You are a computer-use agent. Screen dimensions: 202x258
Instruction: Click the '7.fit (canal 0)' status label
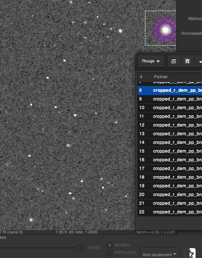[11, 232]
